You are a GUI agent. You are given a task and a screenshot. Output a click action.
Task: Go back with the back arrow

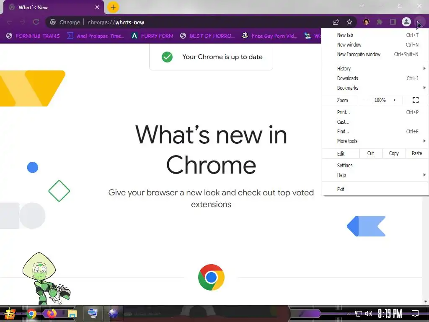pos(9,22)
